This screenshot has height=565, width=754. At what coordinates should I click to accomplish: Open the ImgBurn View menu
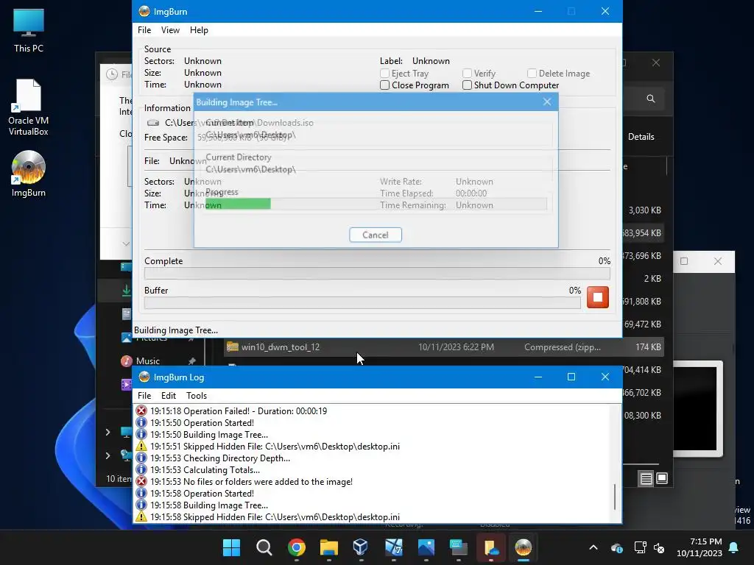tap(170, 30)
